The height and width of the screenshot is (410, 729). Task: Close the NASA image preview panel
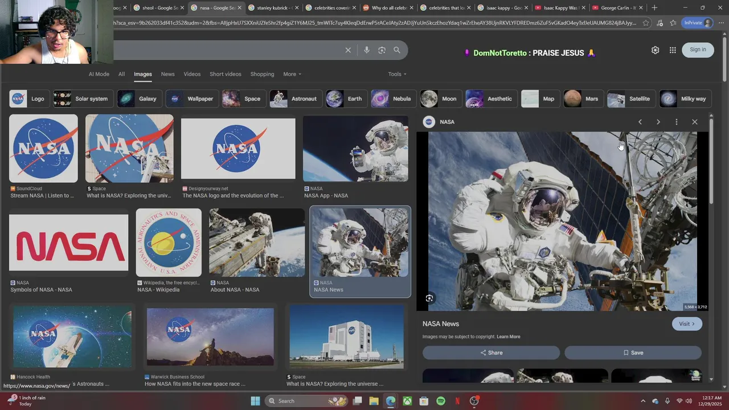[x=694, y=122]
